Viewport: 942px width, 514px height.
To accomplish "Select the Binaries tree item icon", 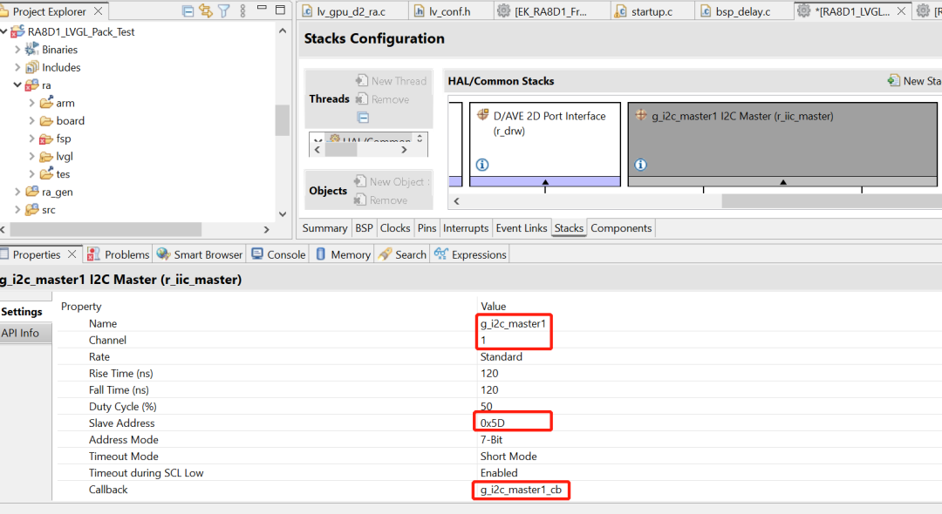I will pos(32,49).
